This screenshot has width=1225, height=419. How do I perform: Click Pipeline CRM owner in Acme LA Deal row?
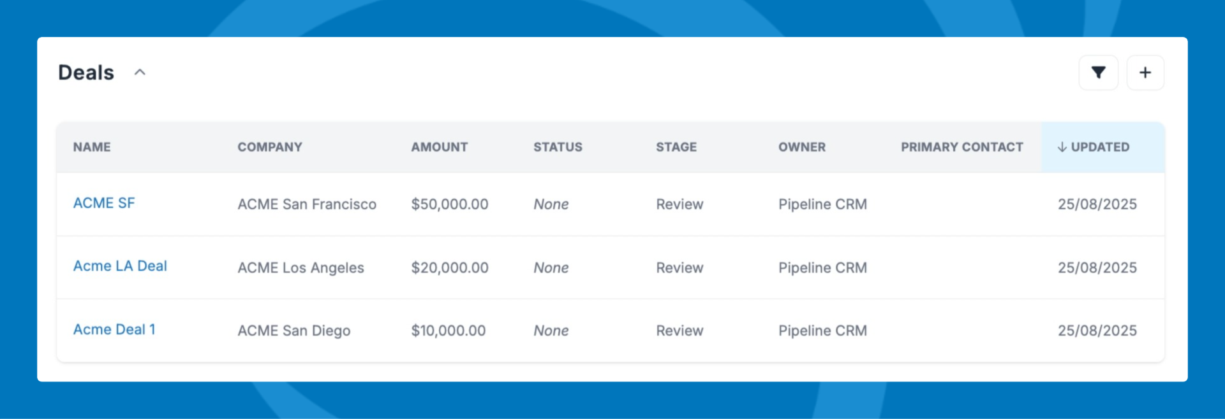(x=822, y=268)
